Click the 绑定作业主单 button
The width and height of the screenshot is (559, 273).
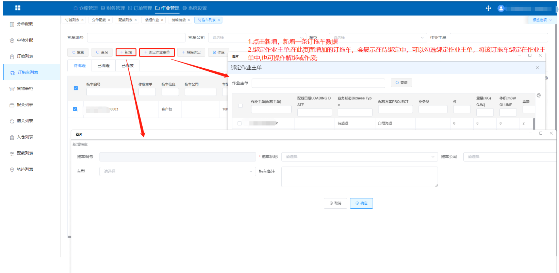pyautogui.click(x=157, y=52)
